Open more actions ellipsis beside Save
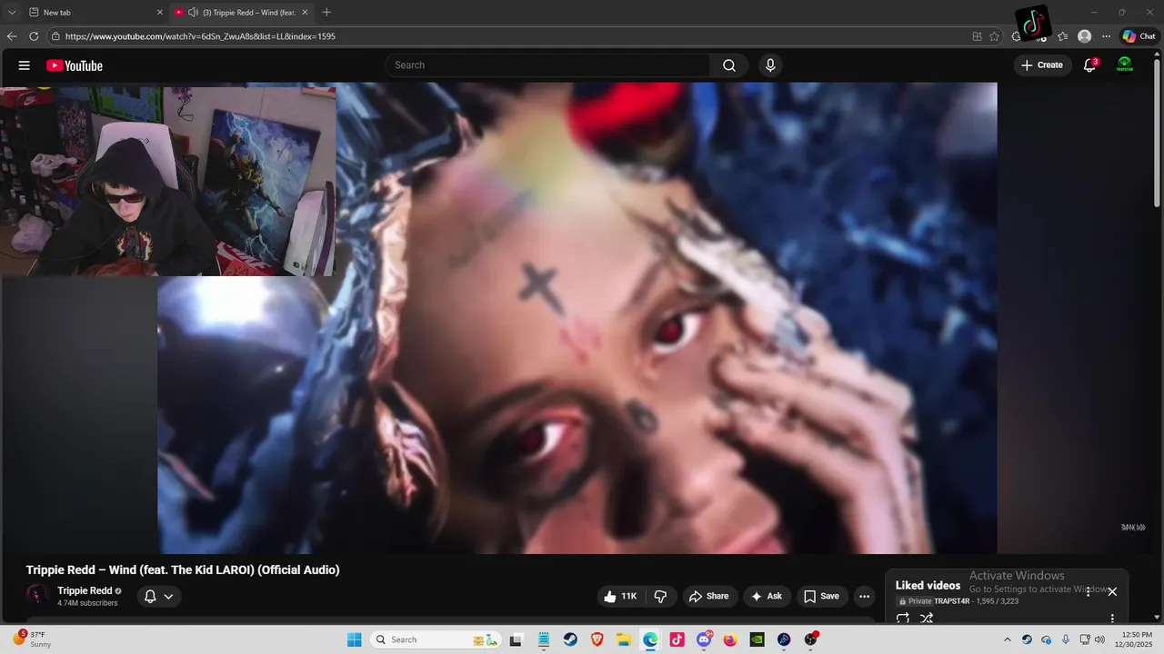The image size is (1164, 654). point(864,597)
